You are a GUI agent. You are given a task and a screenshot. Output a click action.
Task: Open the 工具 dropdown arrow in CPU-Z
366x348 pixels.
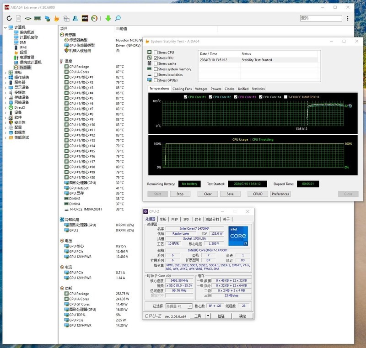208,316
